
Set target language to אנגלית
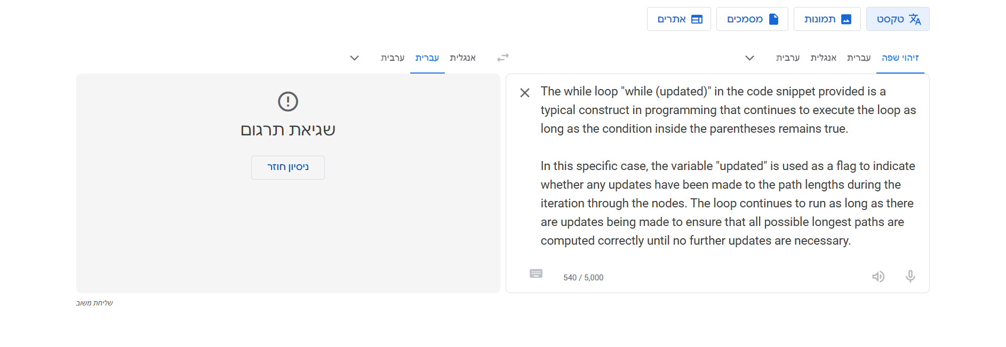point(462,58)
